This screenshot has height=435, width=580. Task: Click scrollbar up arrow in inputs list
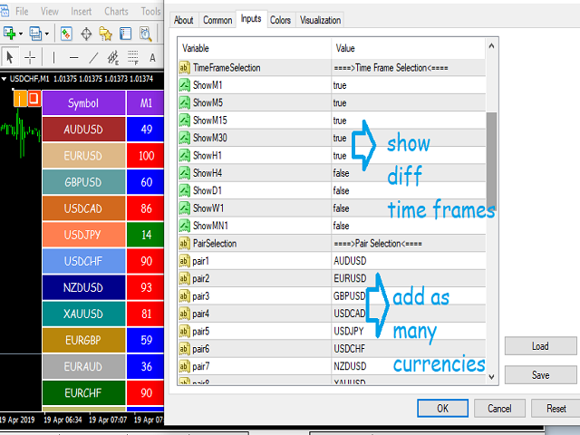pos(491,46)
